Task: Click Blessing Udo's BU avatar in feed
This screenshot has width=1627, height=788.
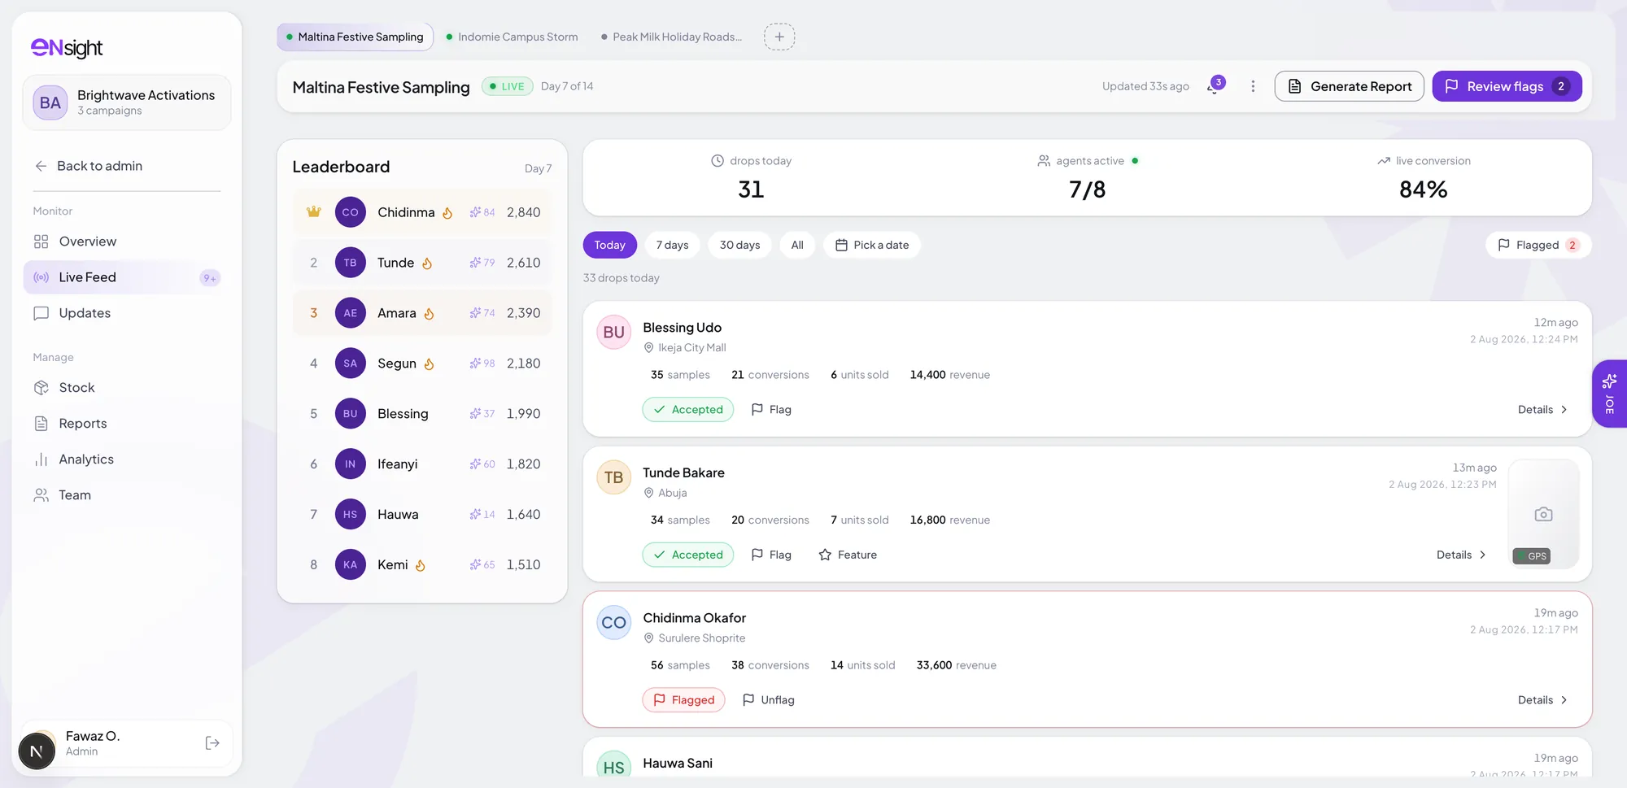Action: [614, 333]
